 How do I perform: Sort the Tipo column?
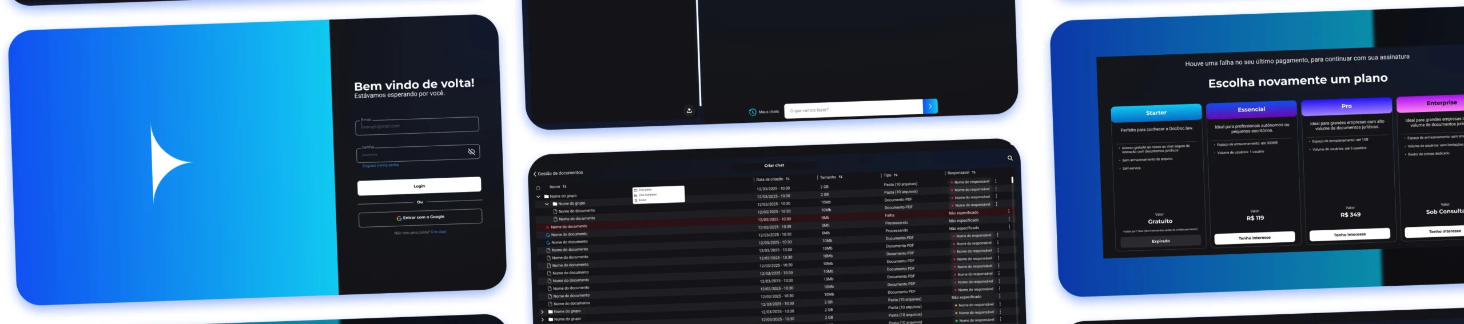point(896,175)
